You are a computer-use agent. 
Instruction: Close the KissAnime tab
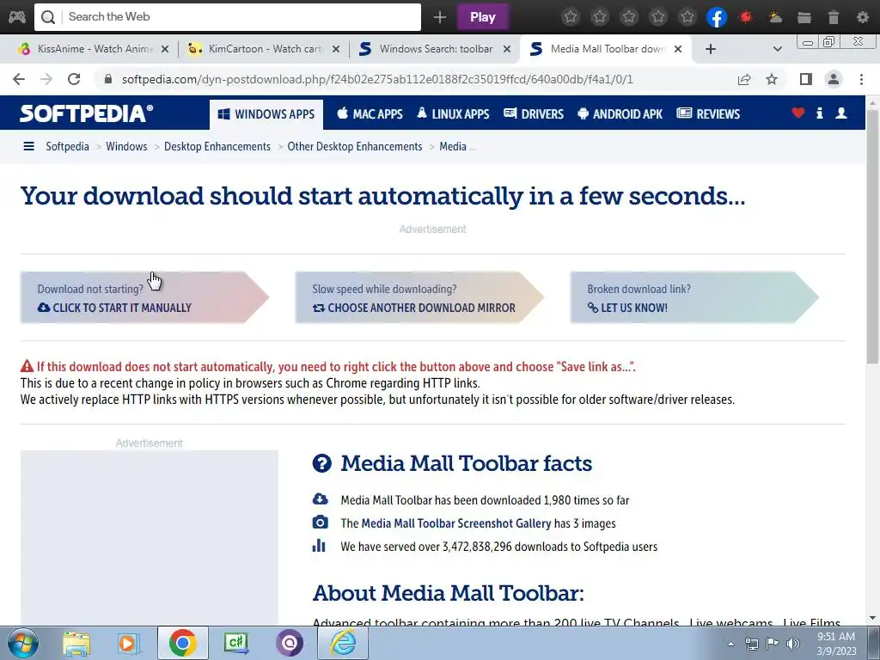point(164,49)
